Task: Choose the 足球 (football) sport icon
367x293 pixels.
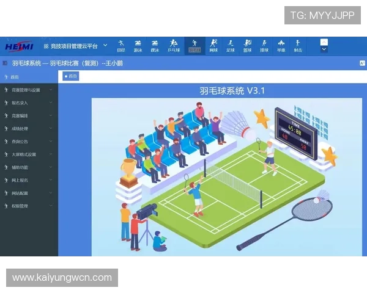Action: [231, 45]
